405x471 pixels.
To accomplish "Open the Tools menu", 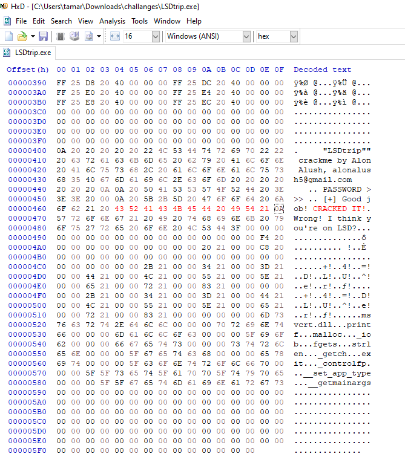I will 139,21.
